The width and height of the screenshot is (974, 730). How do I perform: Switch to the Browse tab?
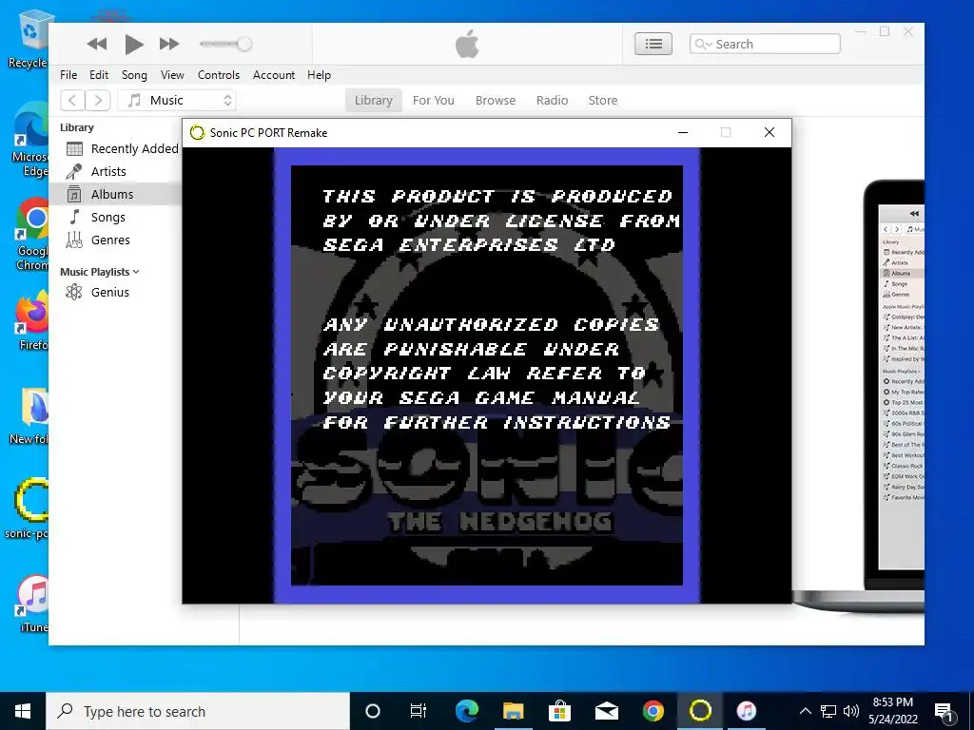click(x=496, y=101)
